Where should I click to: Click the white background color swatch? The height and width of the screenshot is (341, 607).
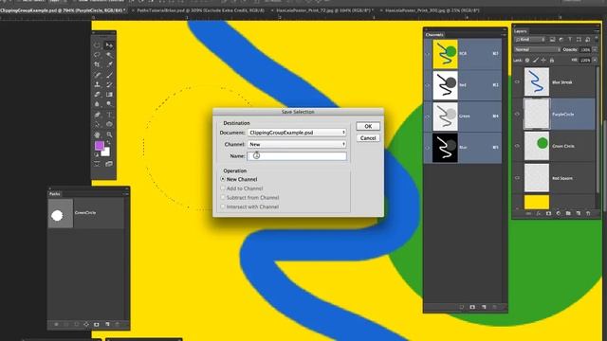(106, 153)
